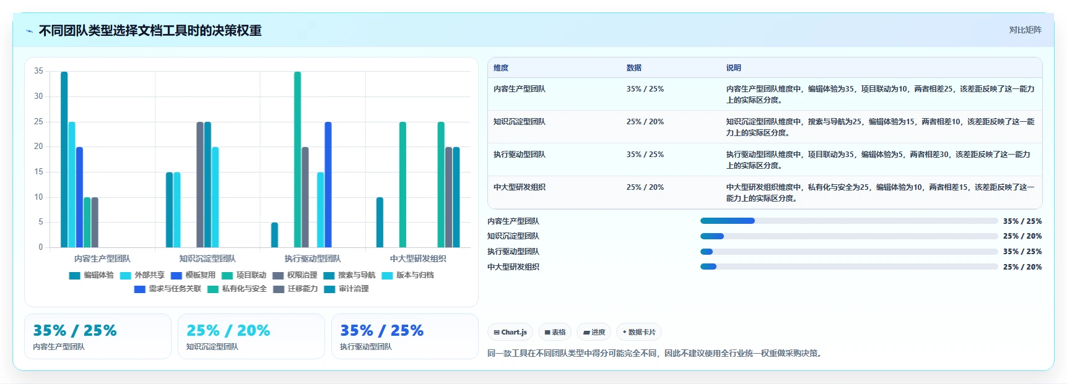Click the tallest bar in 内容生产型团队 group
This screenshot has height=384, width=1067.
pos(64,160)
